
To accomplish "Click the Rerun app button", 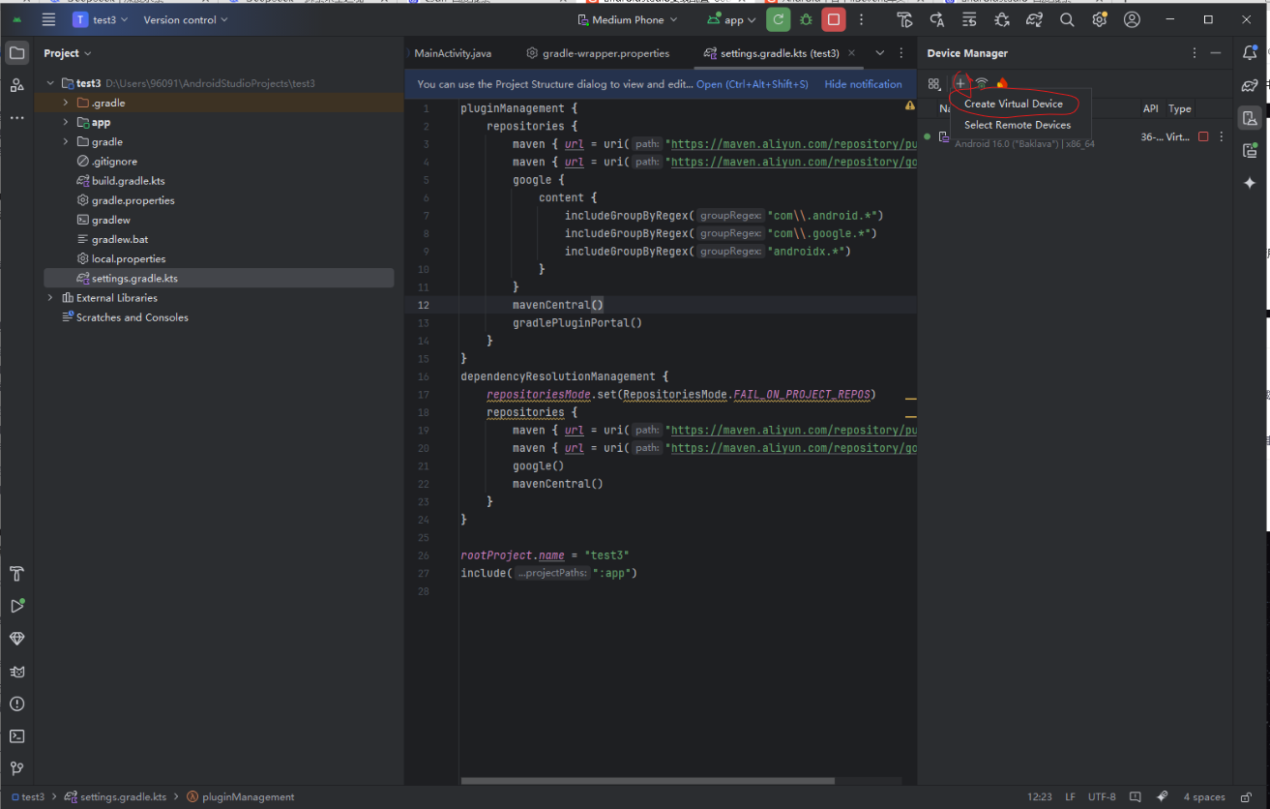I will pos(778,19).
